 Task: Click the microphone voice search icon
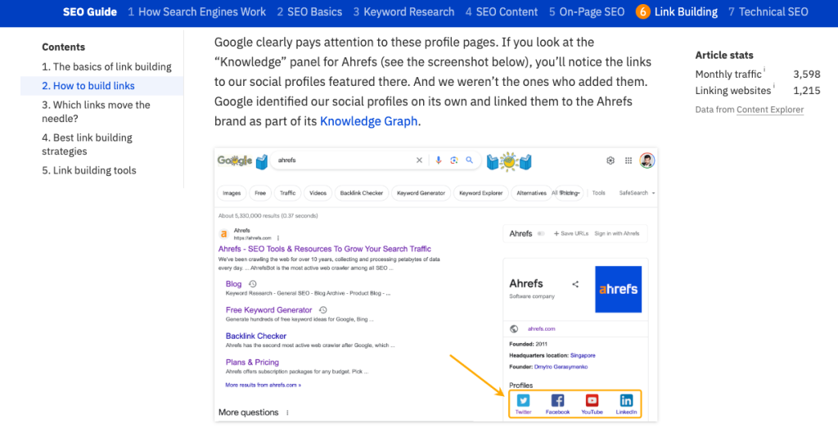(439, 160)
